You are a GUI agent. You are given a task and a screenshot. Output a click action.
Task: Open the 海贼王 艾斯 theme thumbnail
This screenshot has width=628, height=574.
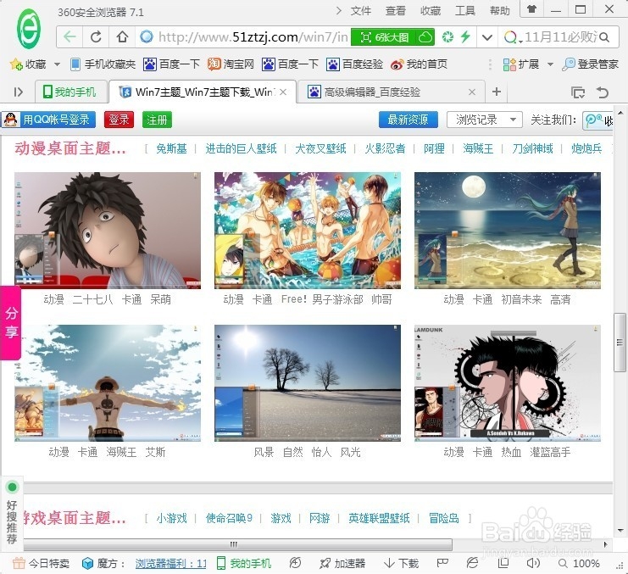(108, 383)
